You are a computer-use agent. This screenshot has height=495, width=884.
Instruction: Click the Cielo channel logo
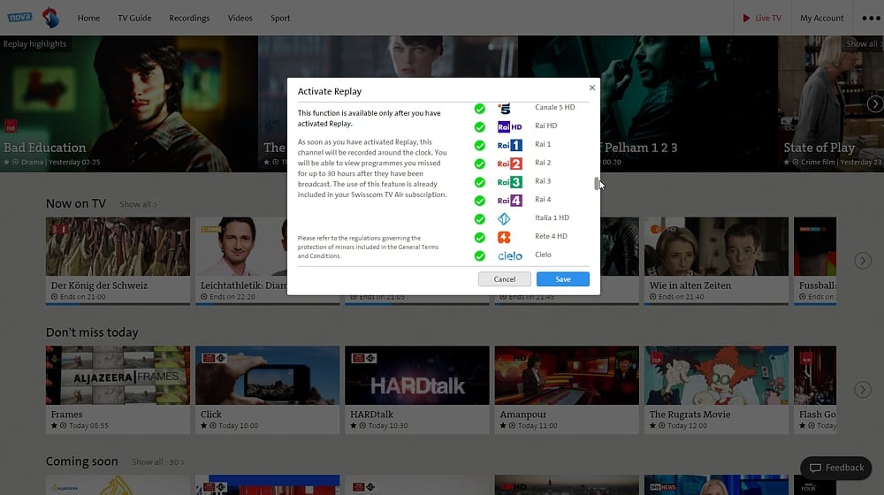point(510,256)
